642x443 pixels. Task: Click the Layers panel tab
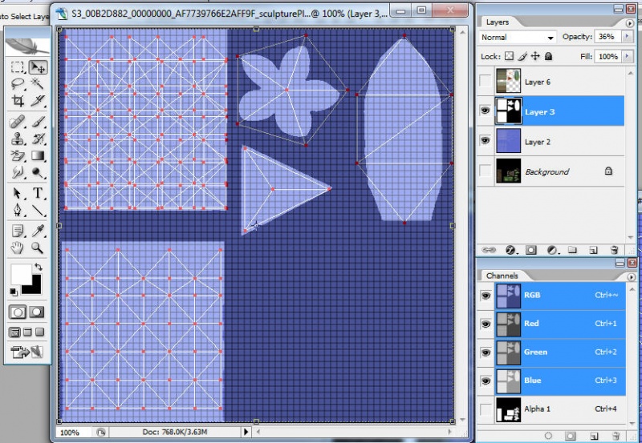tap(498, 22)
